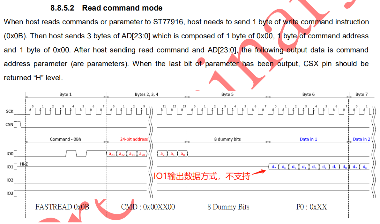Select the Hi-Z marker on the IO1 line
380x224 pixels.
[25, 164]
